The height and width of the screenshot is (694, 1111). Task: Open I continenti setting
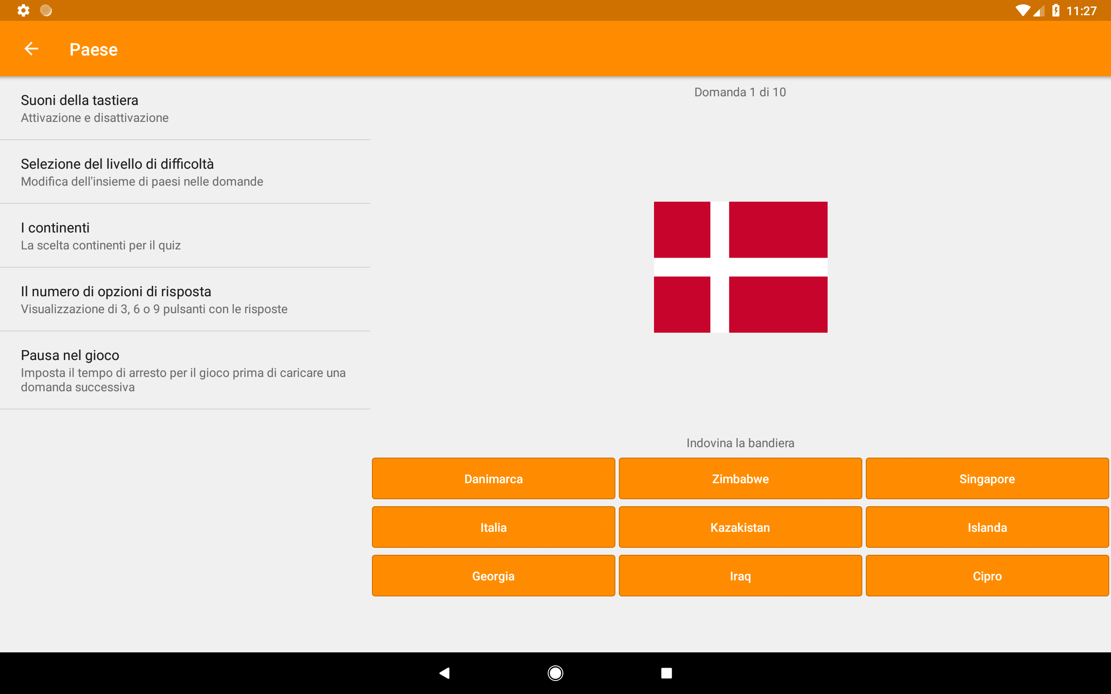click(185, 236)
